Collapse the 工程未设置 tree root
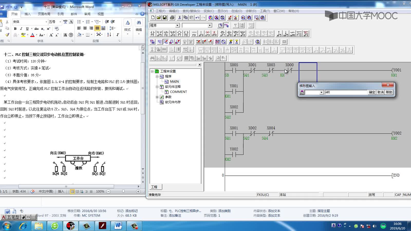Image resolution: width=411 pixels, height=231 pixels. (152, 71)
